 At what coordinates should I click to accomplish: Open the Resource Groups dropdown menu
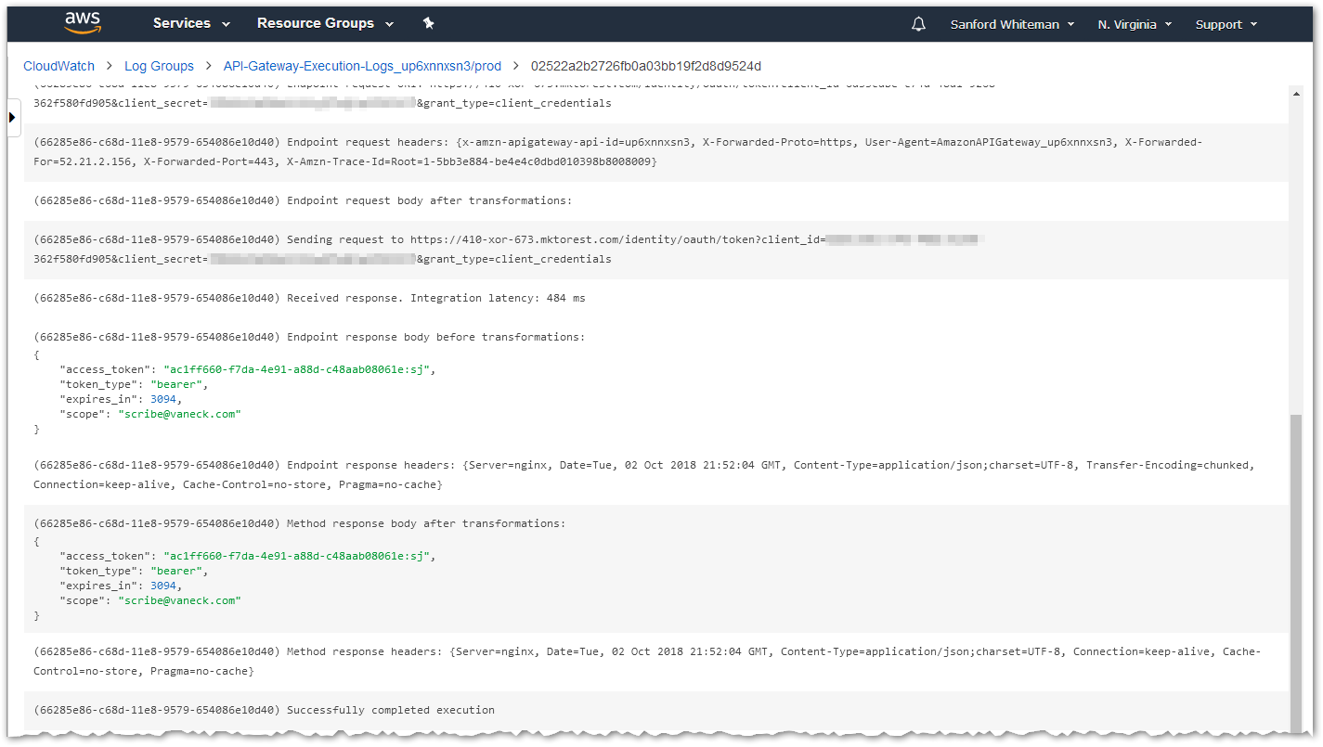325,23
